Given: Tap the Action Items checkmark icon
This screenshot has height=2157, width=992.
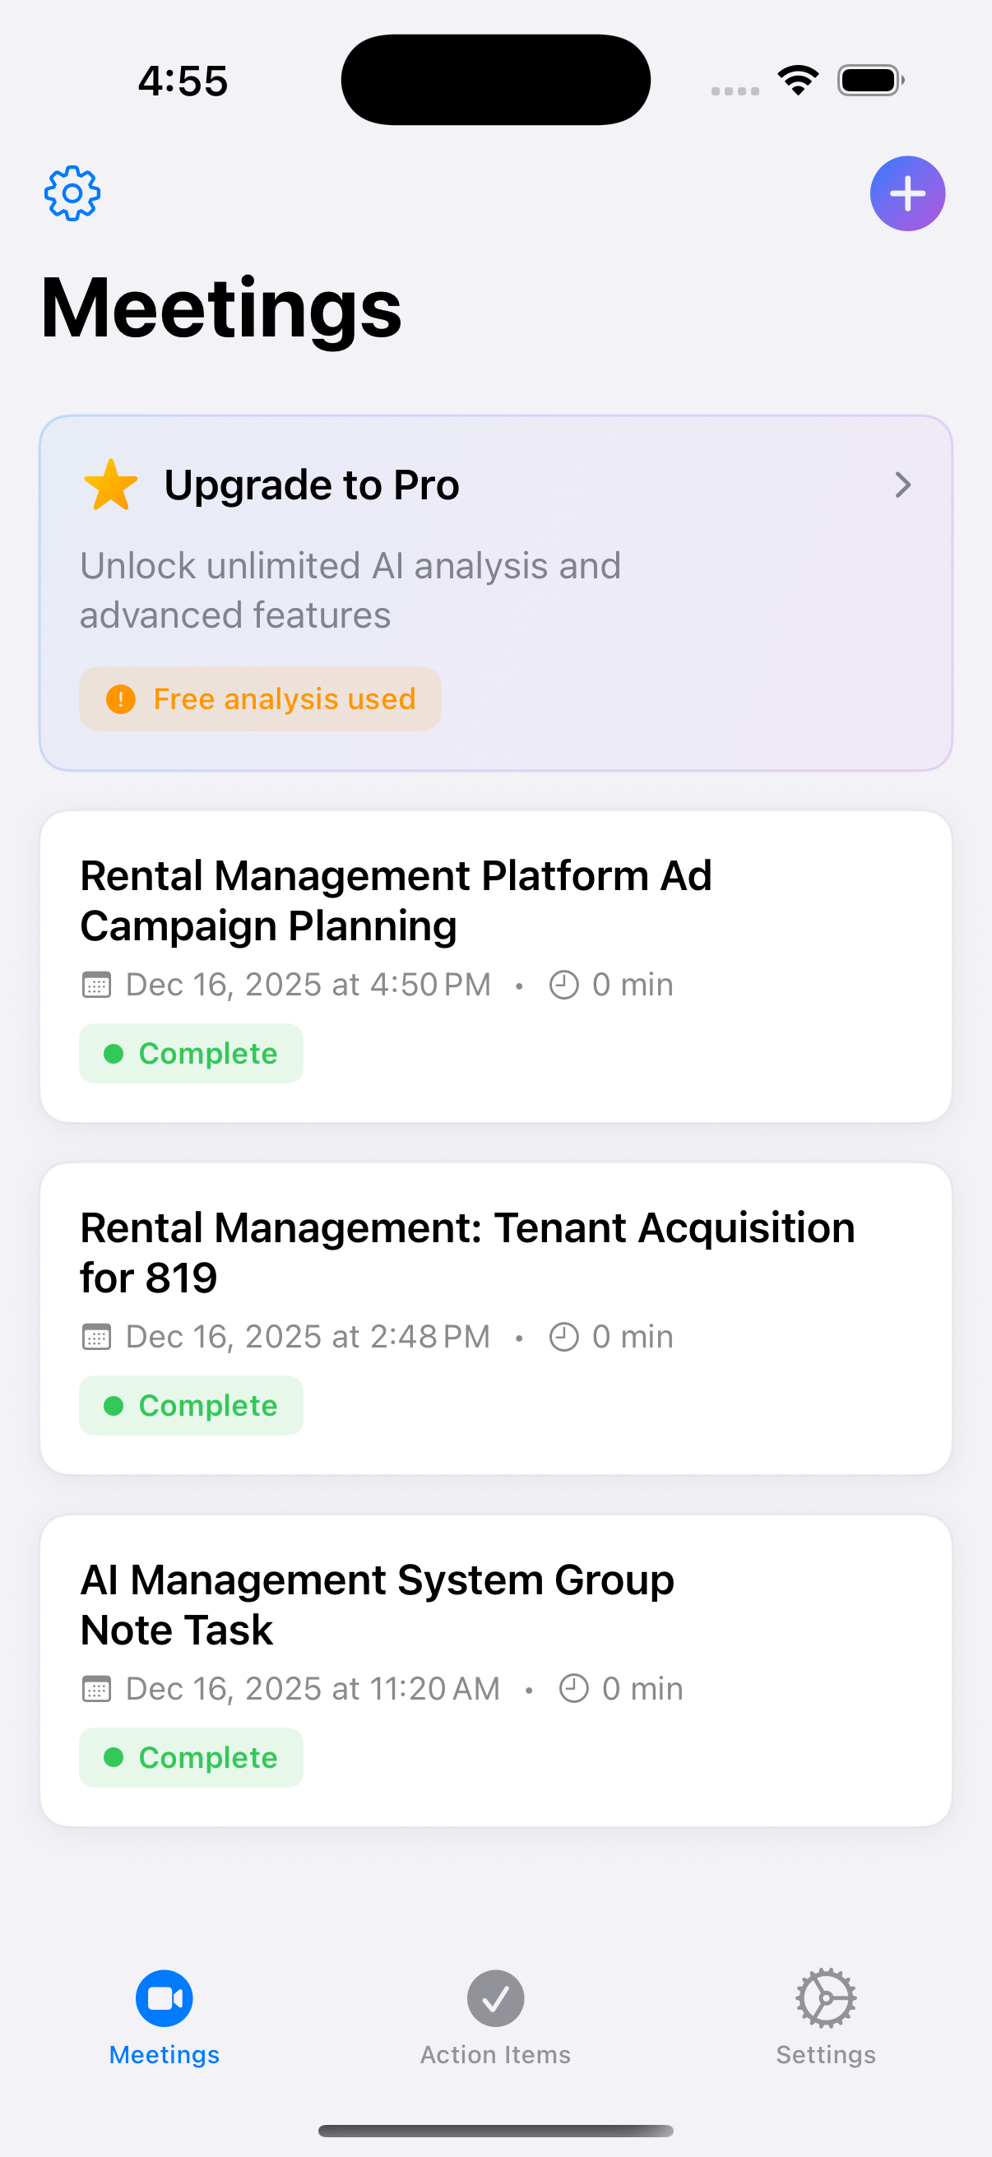Looking at the screenshot, I should pos(495,1998).
